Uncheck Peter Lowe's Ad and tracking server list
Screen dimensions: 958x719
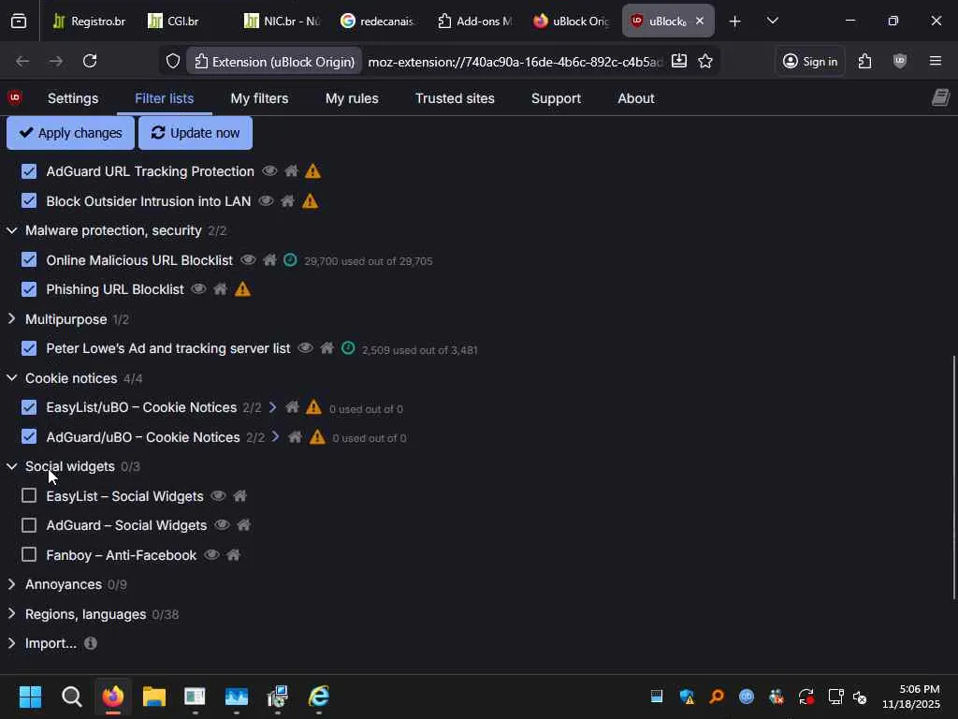pyautogui.click(x=29, y=348)
